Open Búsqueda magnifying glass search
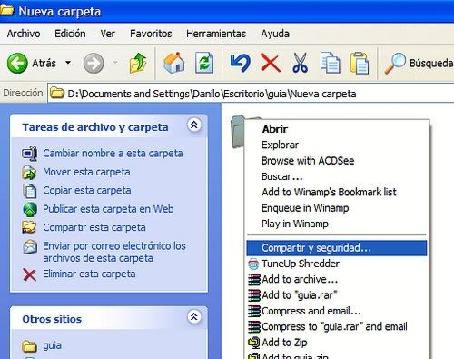This screenshot has width=454, height=359. click(419, 63)
